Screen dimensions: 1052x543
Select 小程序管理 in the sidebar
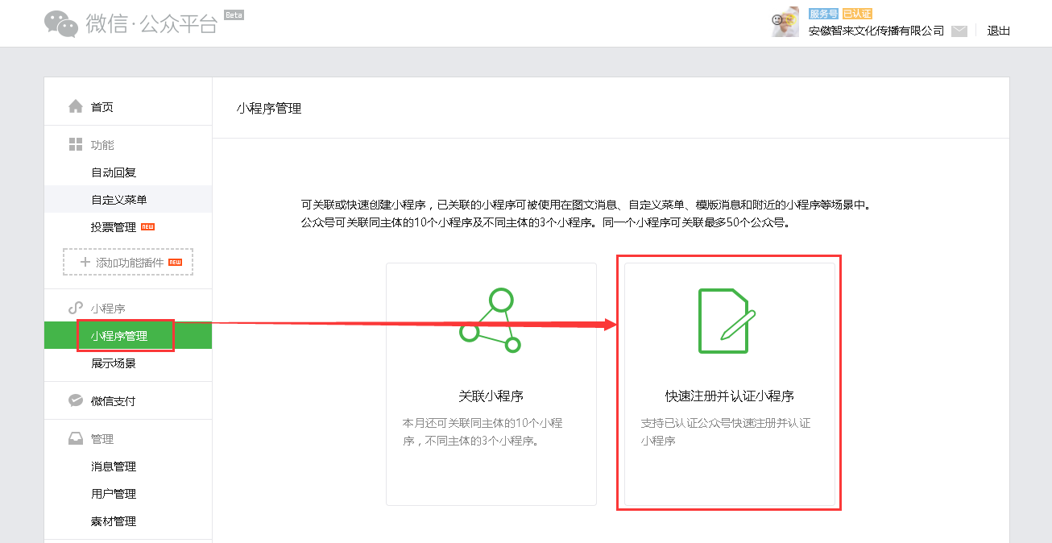point(119,336)
